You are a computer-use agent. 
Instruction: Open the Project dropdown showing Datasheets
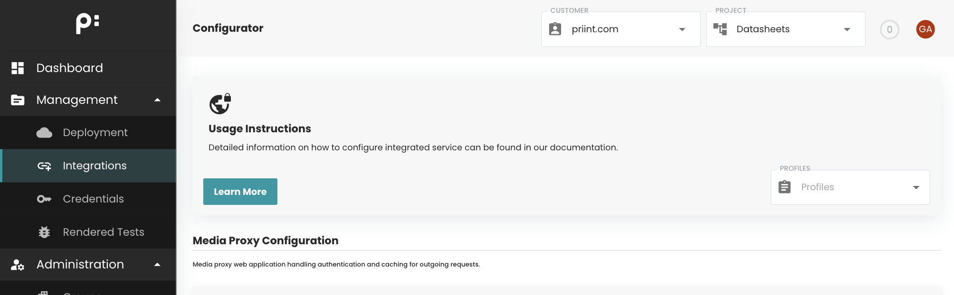786,29
